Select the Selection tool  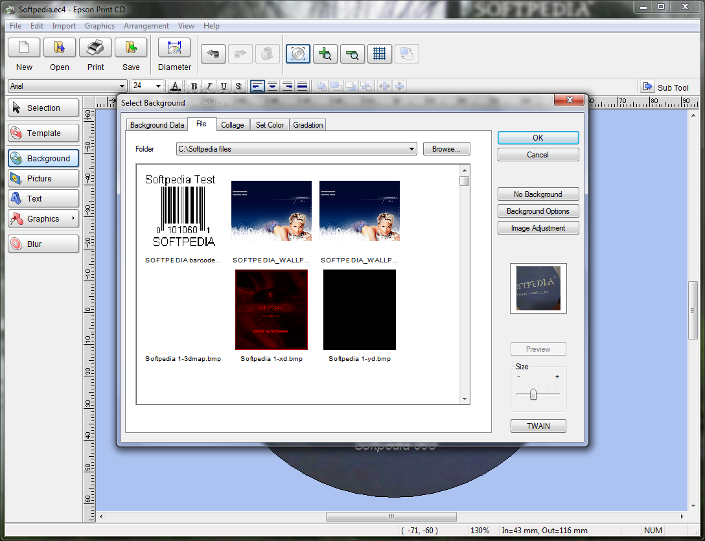point(43,108)
